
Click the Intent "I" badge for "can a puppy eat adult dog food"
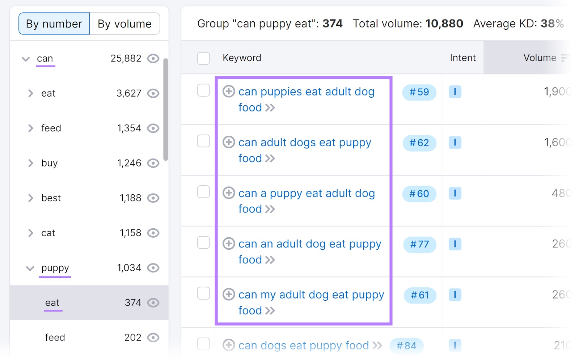point(455,194)
